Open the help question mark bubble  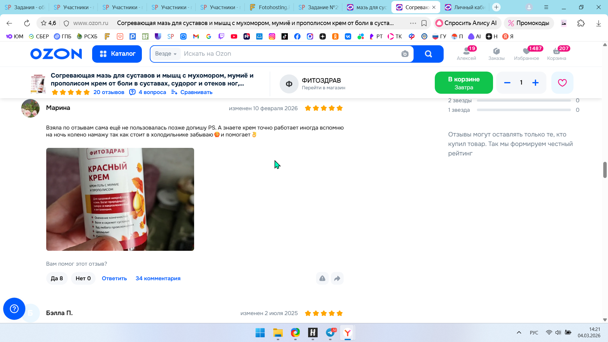[14, 309]
